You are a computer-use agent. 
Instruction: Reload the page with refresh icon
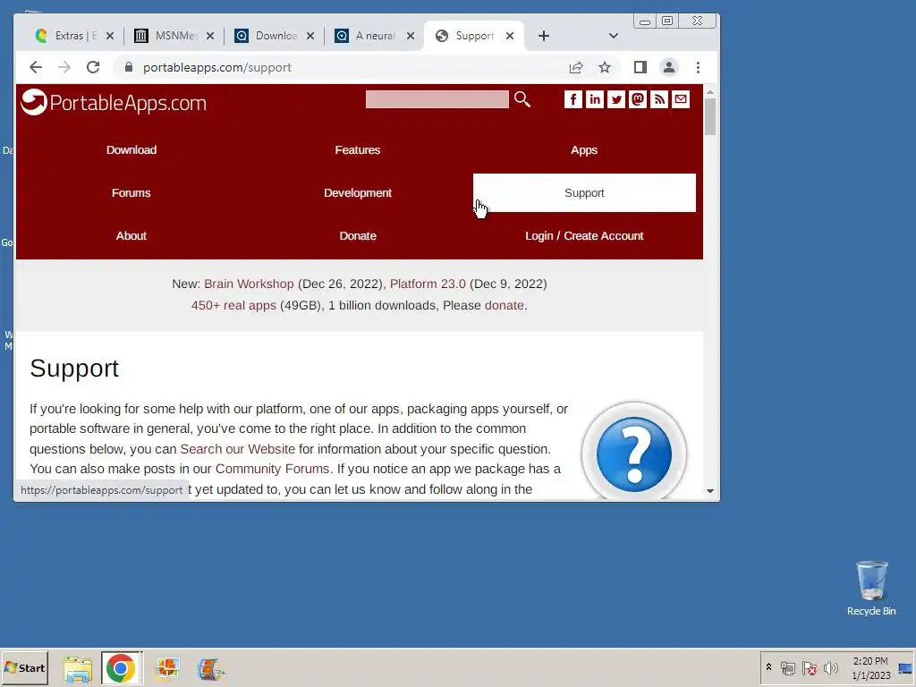coord(93,67)
